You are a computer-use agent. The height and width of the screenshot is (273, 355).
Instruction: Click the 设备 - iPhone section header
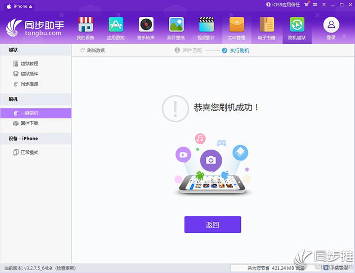(36, 139)
